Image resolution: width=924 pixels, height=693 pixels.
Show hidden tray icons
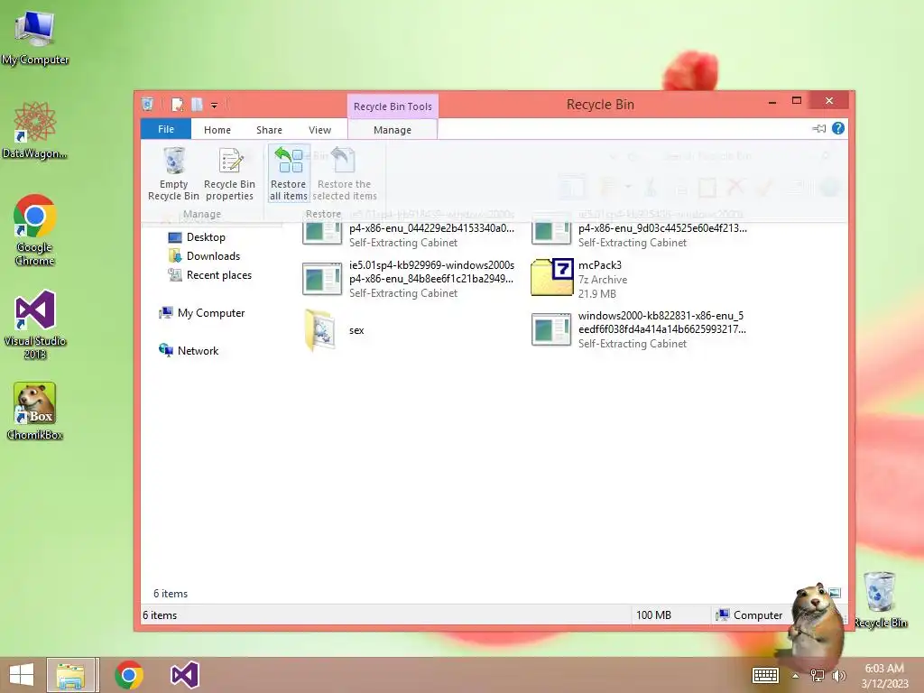coord(796,676)
